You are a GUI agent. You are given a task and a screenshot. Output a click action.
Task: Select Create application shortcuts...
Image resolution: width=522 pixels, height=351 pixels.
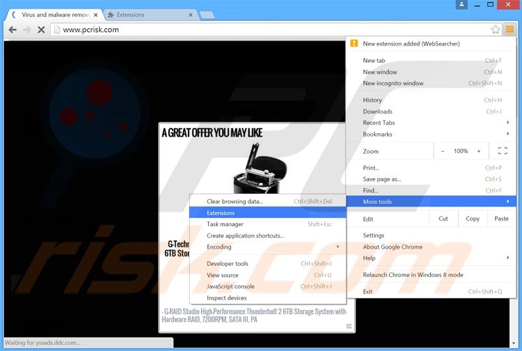point(268,236)
